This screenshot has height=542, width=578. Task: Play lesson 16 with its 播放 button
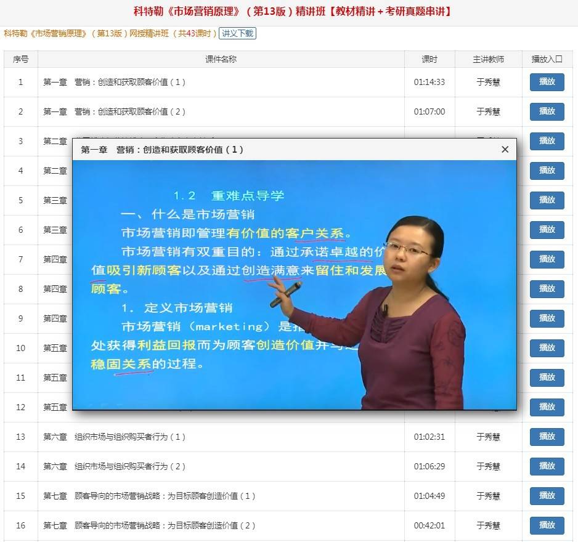click(547, 525)
